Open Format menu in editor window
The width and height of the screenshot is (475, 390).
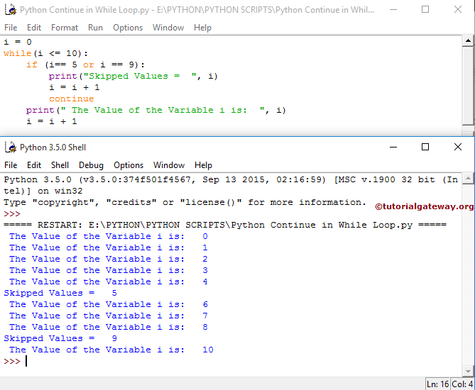click(x=65, y=28)
